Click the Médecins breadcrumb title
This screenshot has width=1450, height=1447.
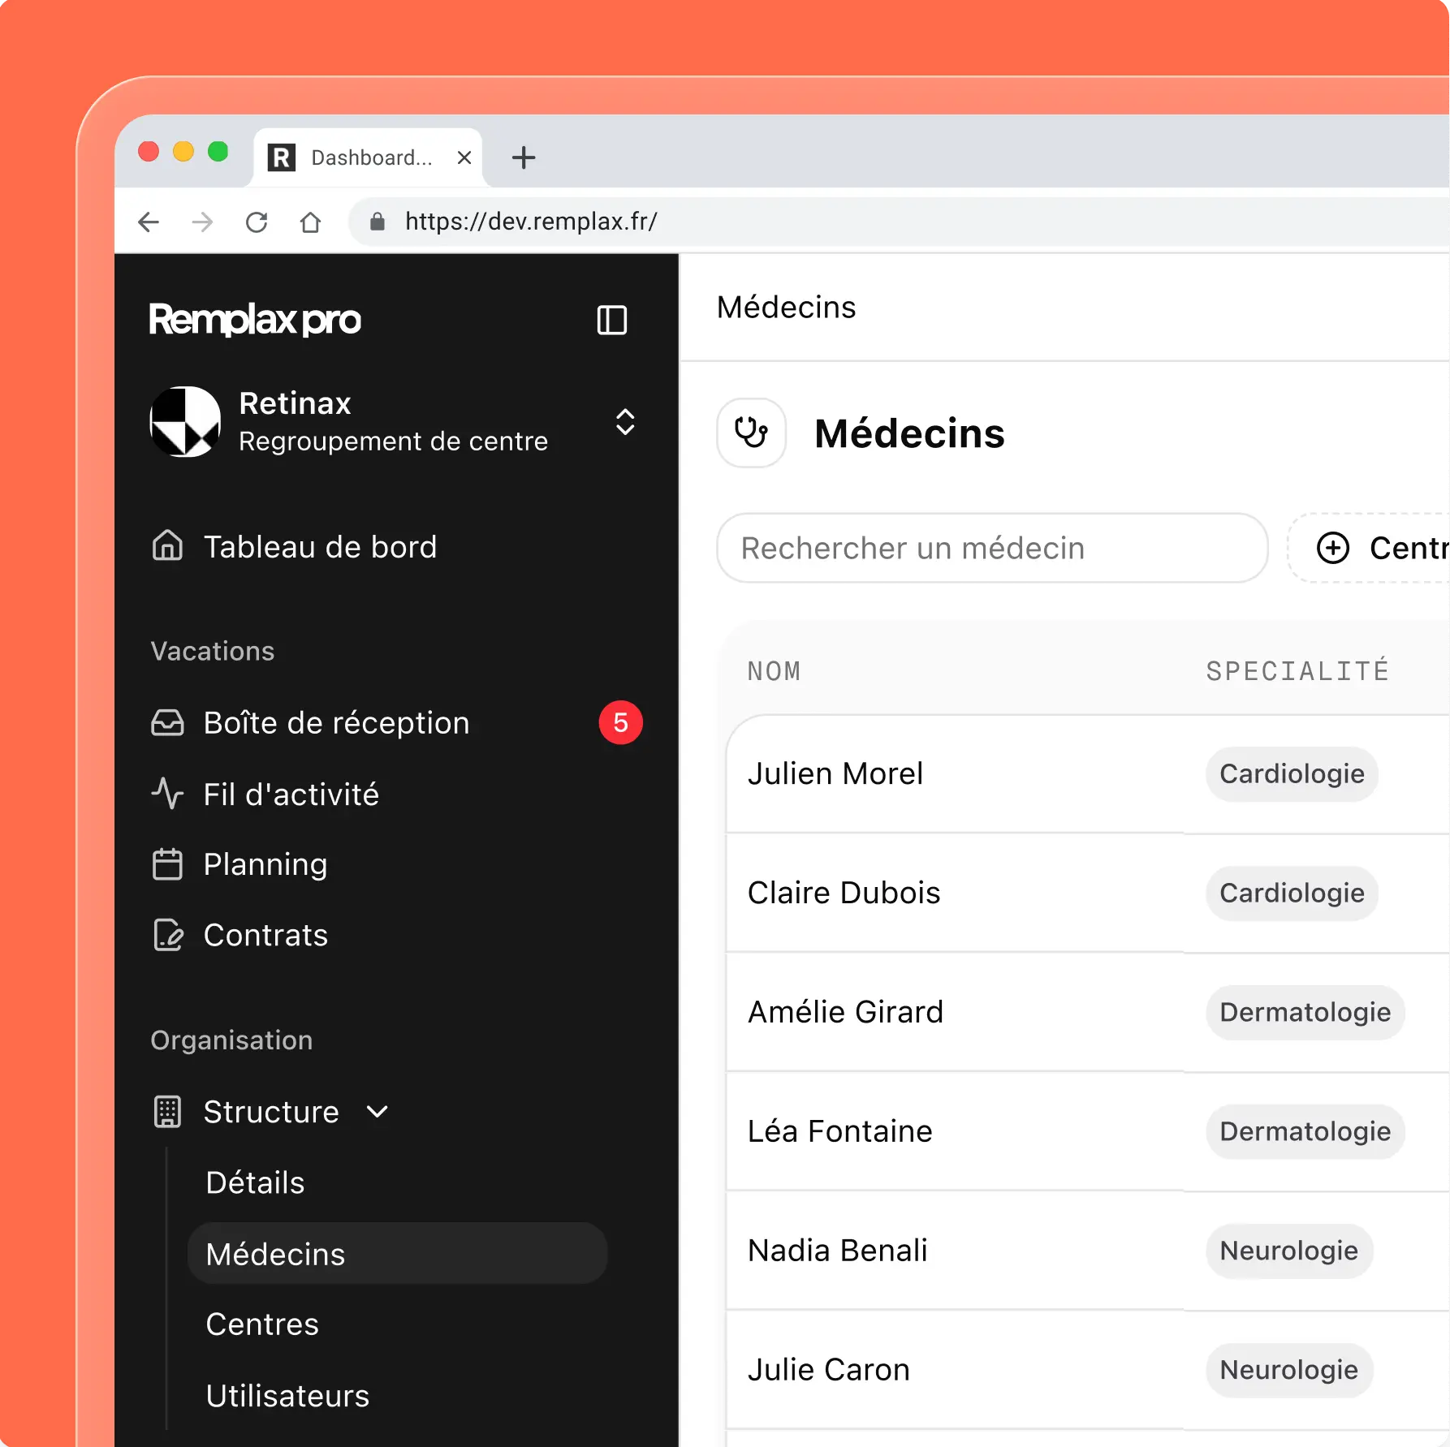click(786, 308)
